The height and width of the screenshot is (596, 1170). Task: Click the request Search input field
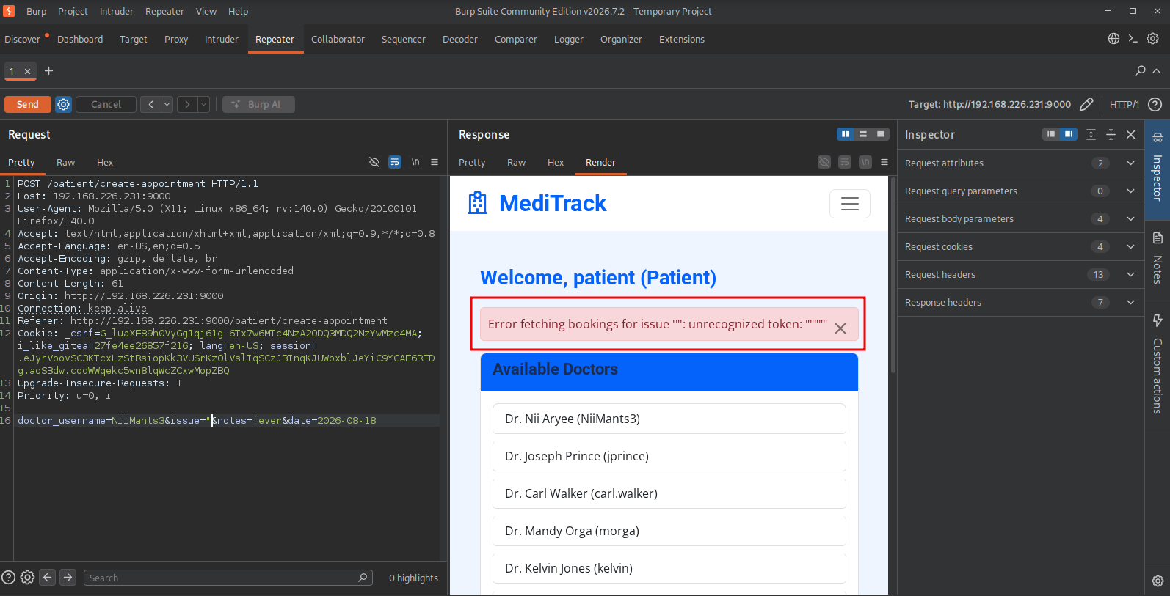coord(228,578)
